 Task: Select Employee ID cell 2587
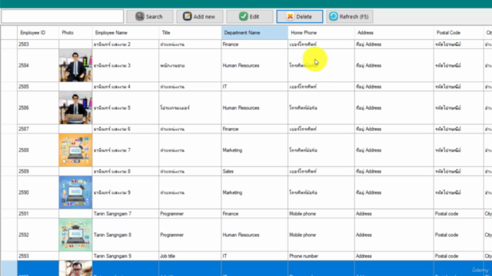38,129
